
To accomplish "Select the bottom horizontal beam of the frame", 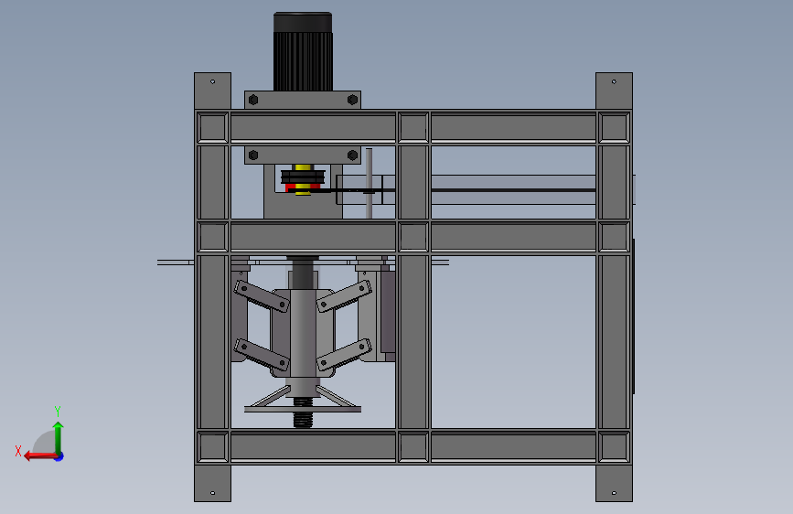I will coord(413,446).
